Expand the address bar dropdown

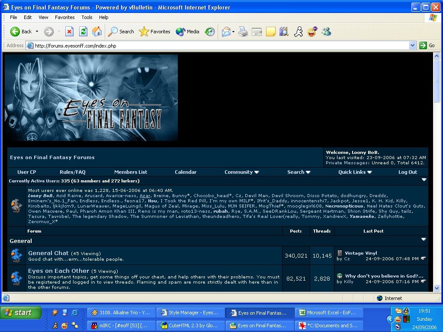pyautogui.click(x=412, y=45)
